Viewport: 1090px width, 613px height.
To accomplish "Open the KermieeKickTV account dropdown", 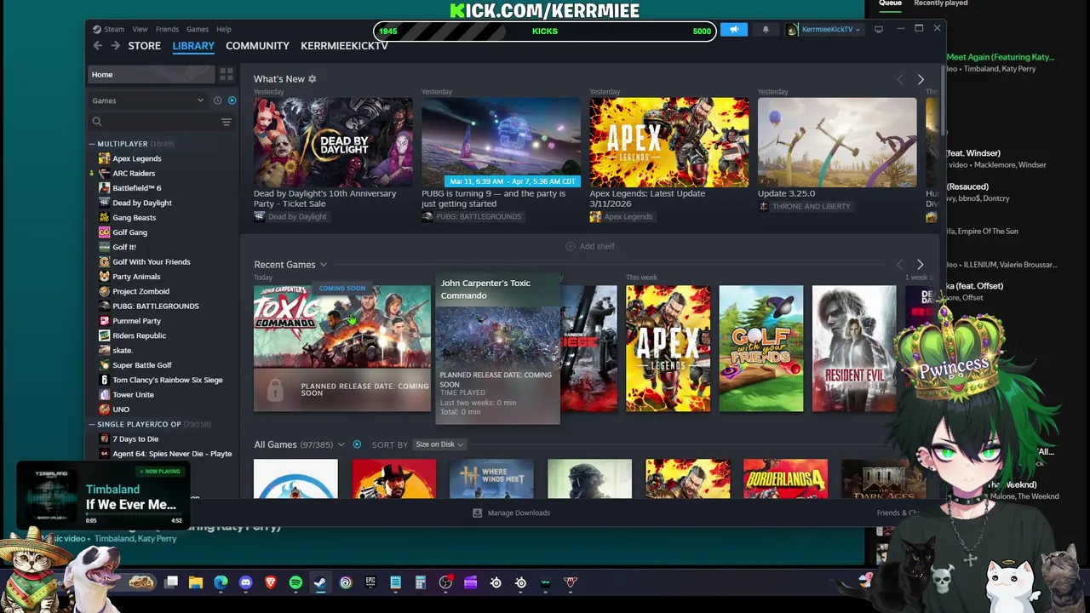I will tap(824, 30).
